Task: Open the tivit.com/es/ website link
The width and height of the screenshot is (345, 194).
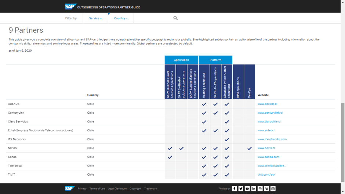Action: [x=266, y=175]
